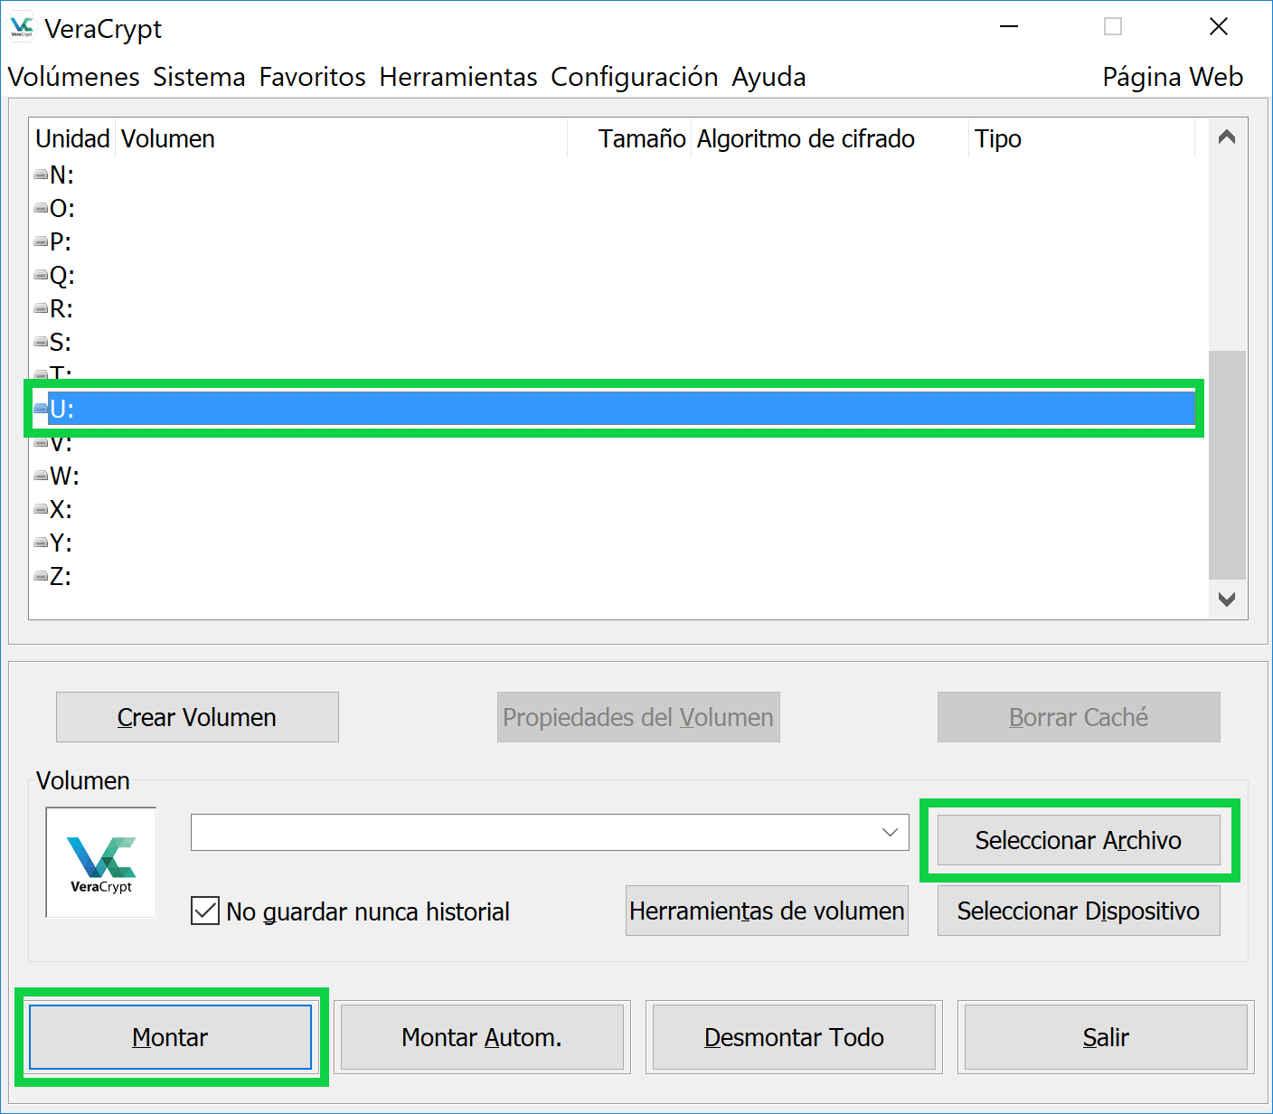The height and width of the screenshot is (1114, 1273).
Task: Open the Favoritos menu
Action: (x=313, y=77)
